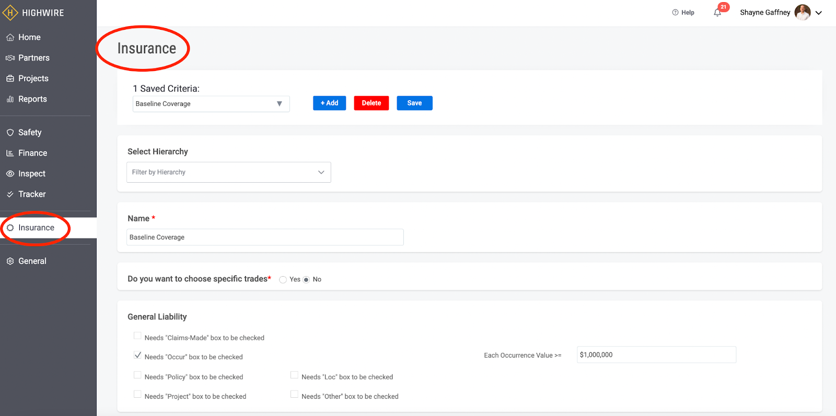The image size is (836, 416).
Task: Click the Reports bar chart icon
Action: (x=10, y=99)
